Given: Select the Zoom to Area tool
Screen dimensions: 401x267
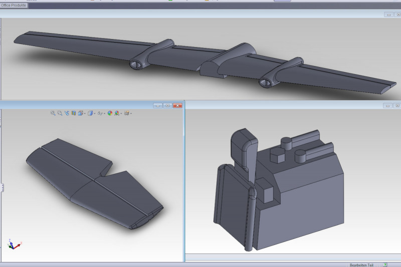Looking at the screenshot, I should click(x=60, y=113).
